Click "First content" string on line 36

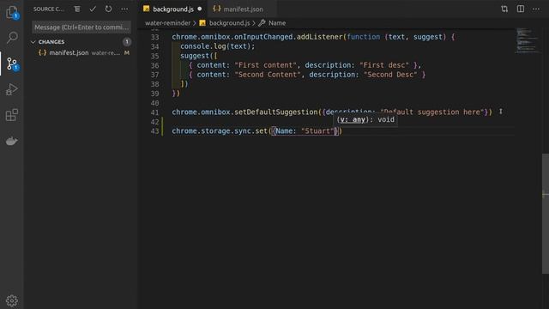pos(266,65)
